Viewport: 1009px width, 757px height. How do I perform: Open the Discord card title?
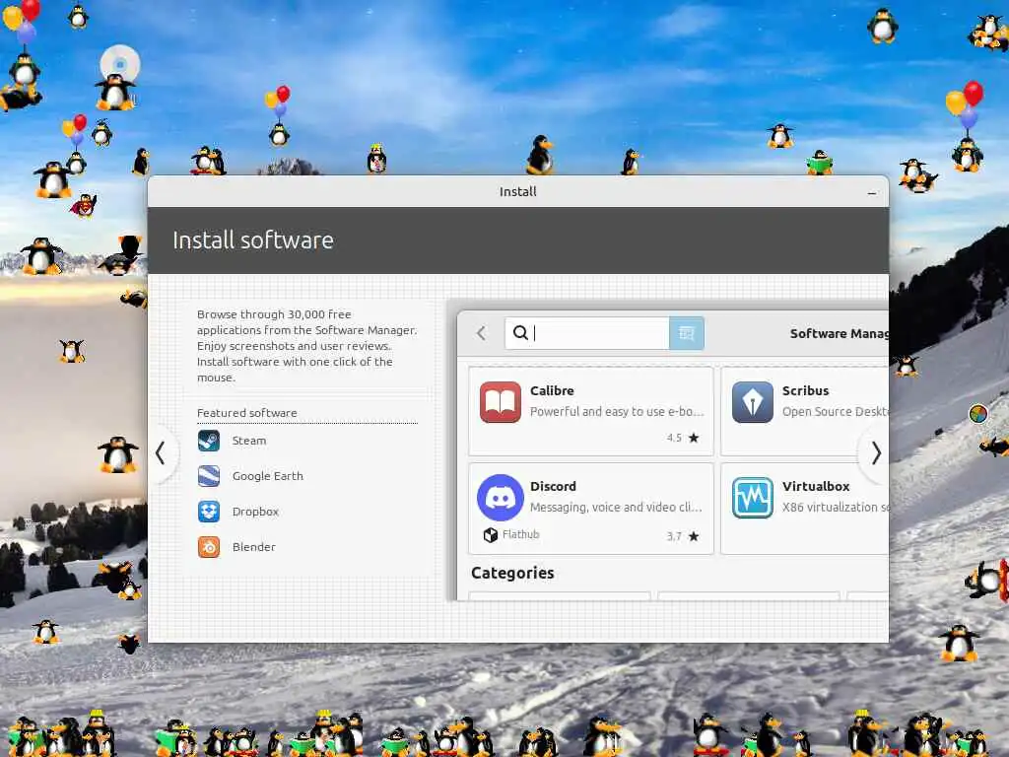tap(553, 487)
